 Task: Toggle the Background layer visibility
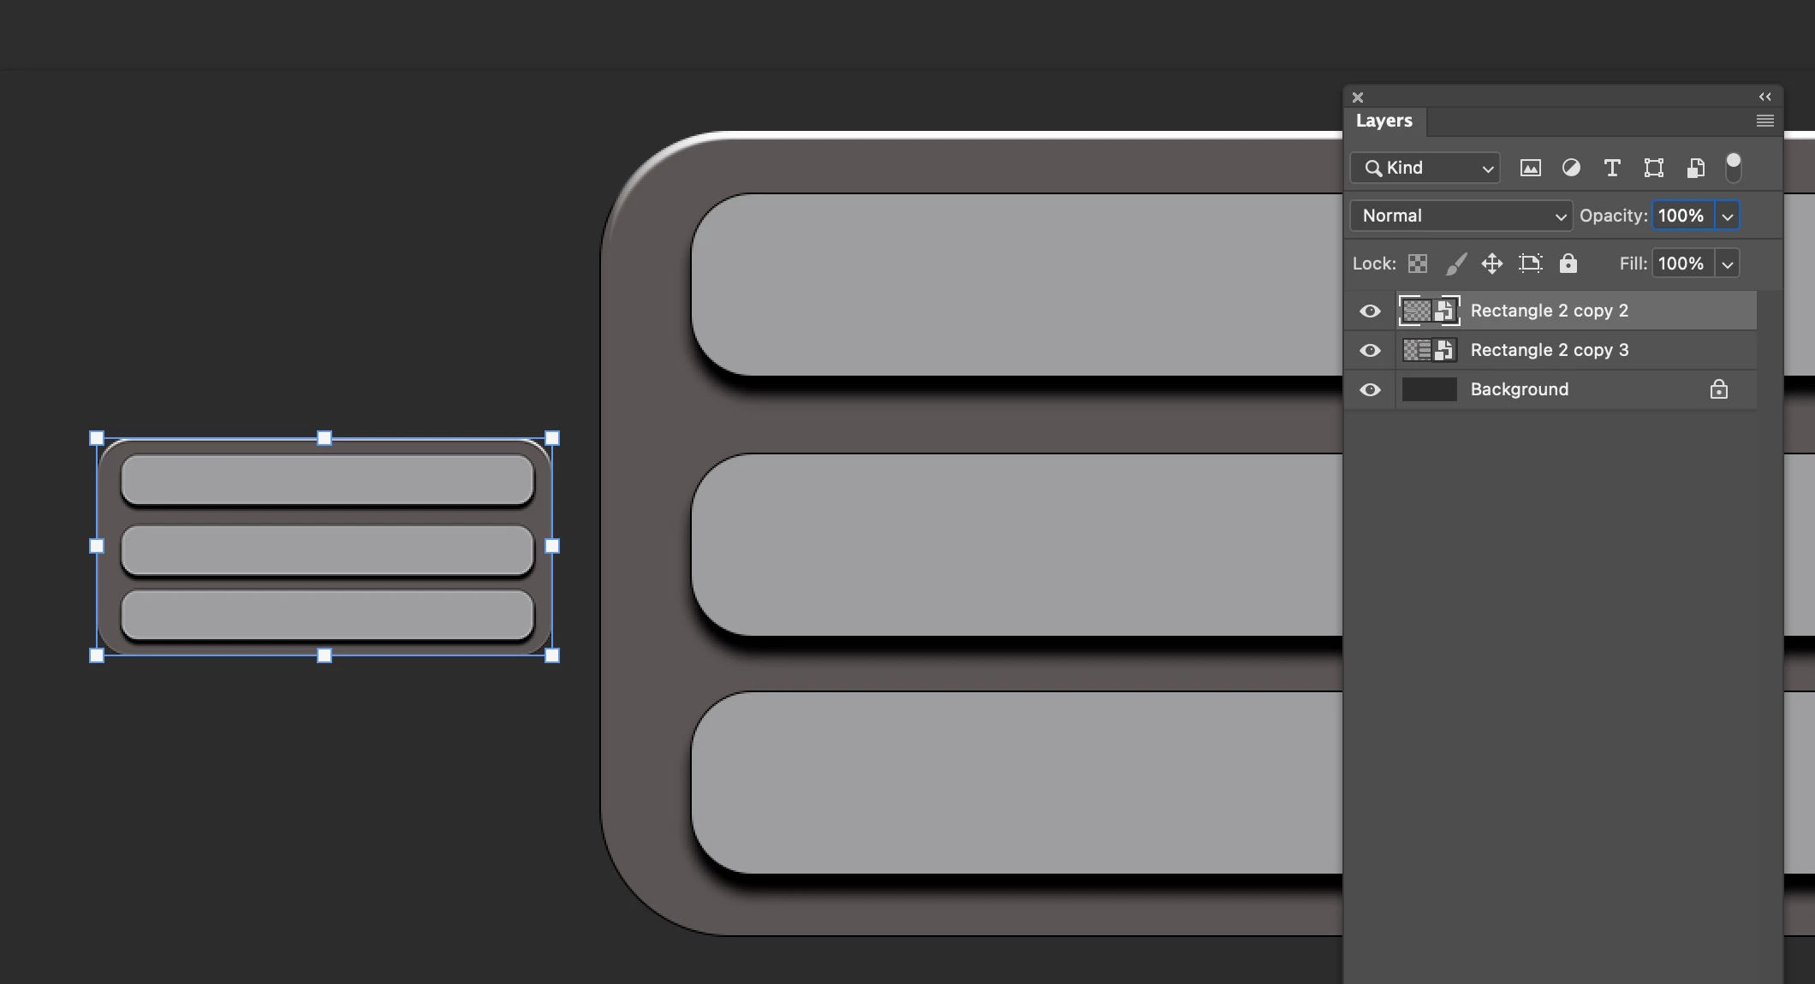pos(1370,389)
